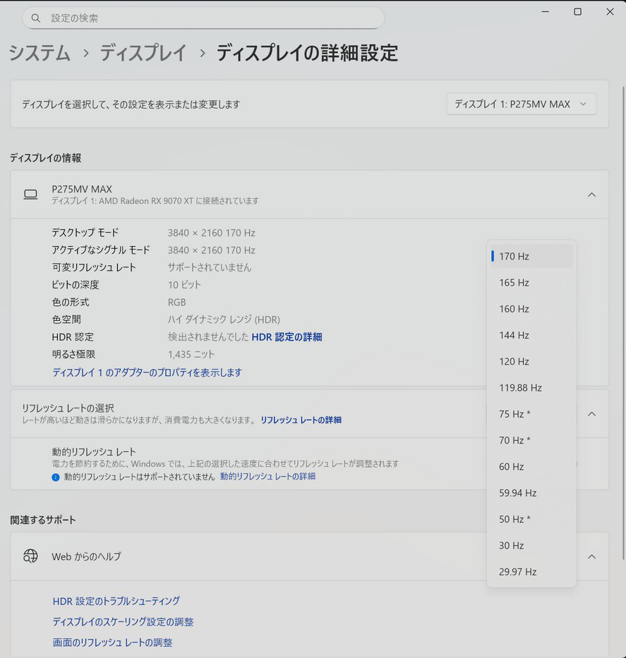
Task: Open HDR 認定の詳細 link
Action: point(287,337)
